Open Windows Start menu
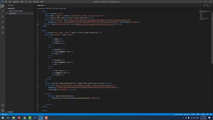Image resolution: width=213 pixels, height=120 pixels. click(x=3, y=118)
